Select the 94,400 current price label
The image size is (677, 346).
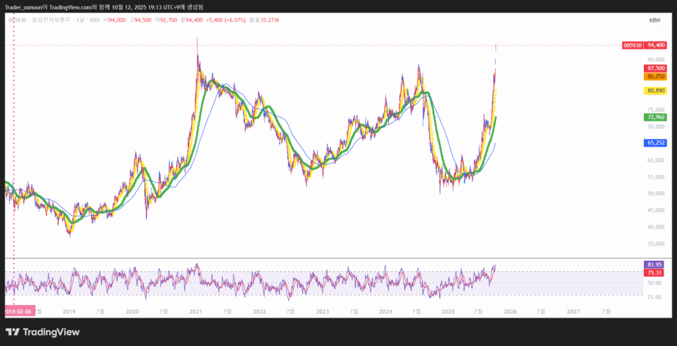[x=655, y=46]
